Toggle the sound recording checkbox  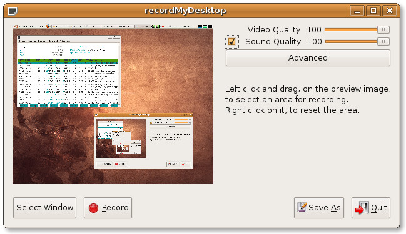click(231, 42)
